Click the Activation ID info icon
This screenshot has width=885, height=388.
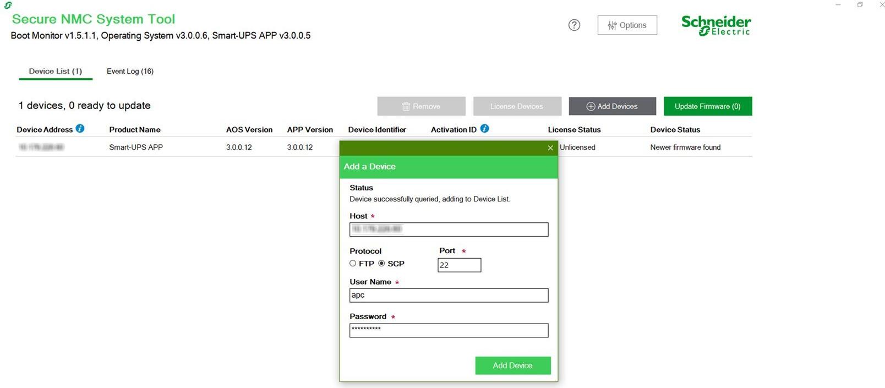(x=484, y=129)
